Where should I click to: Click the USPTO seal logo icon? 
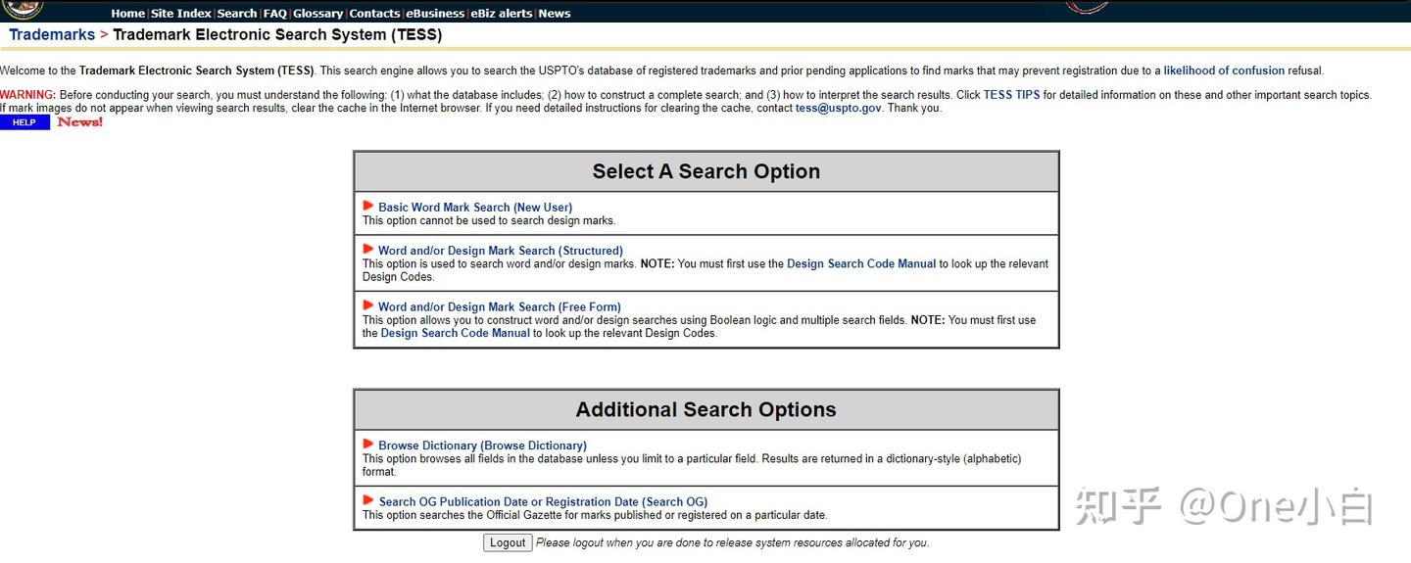23,8
